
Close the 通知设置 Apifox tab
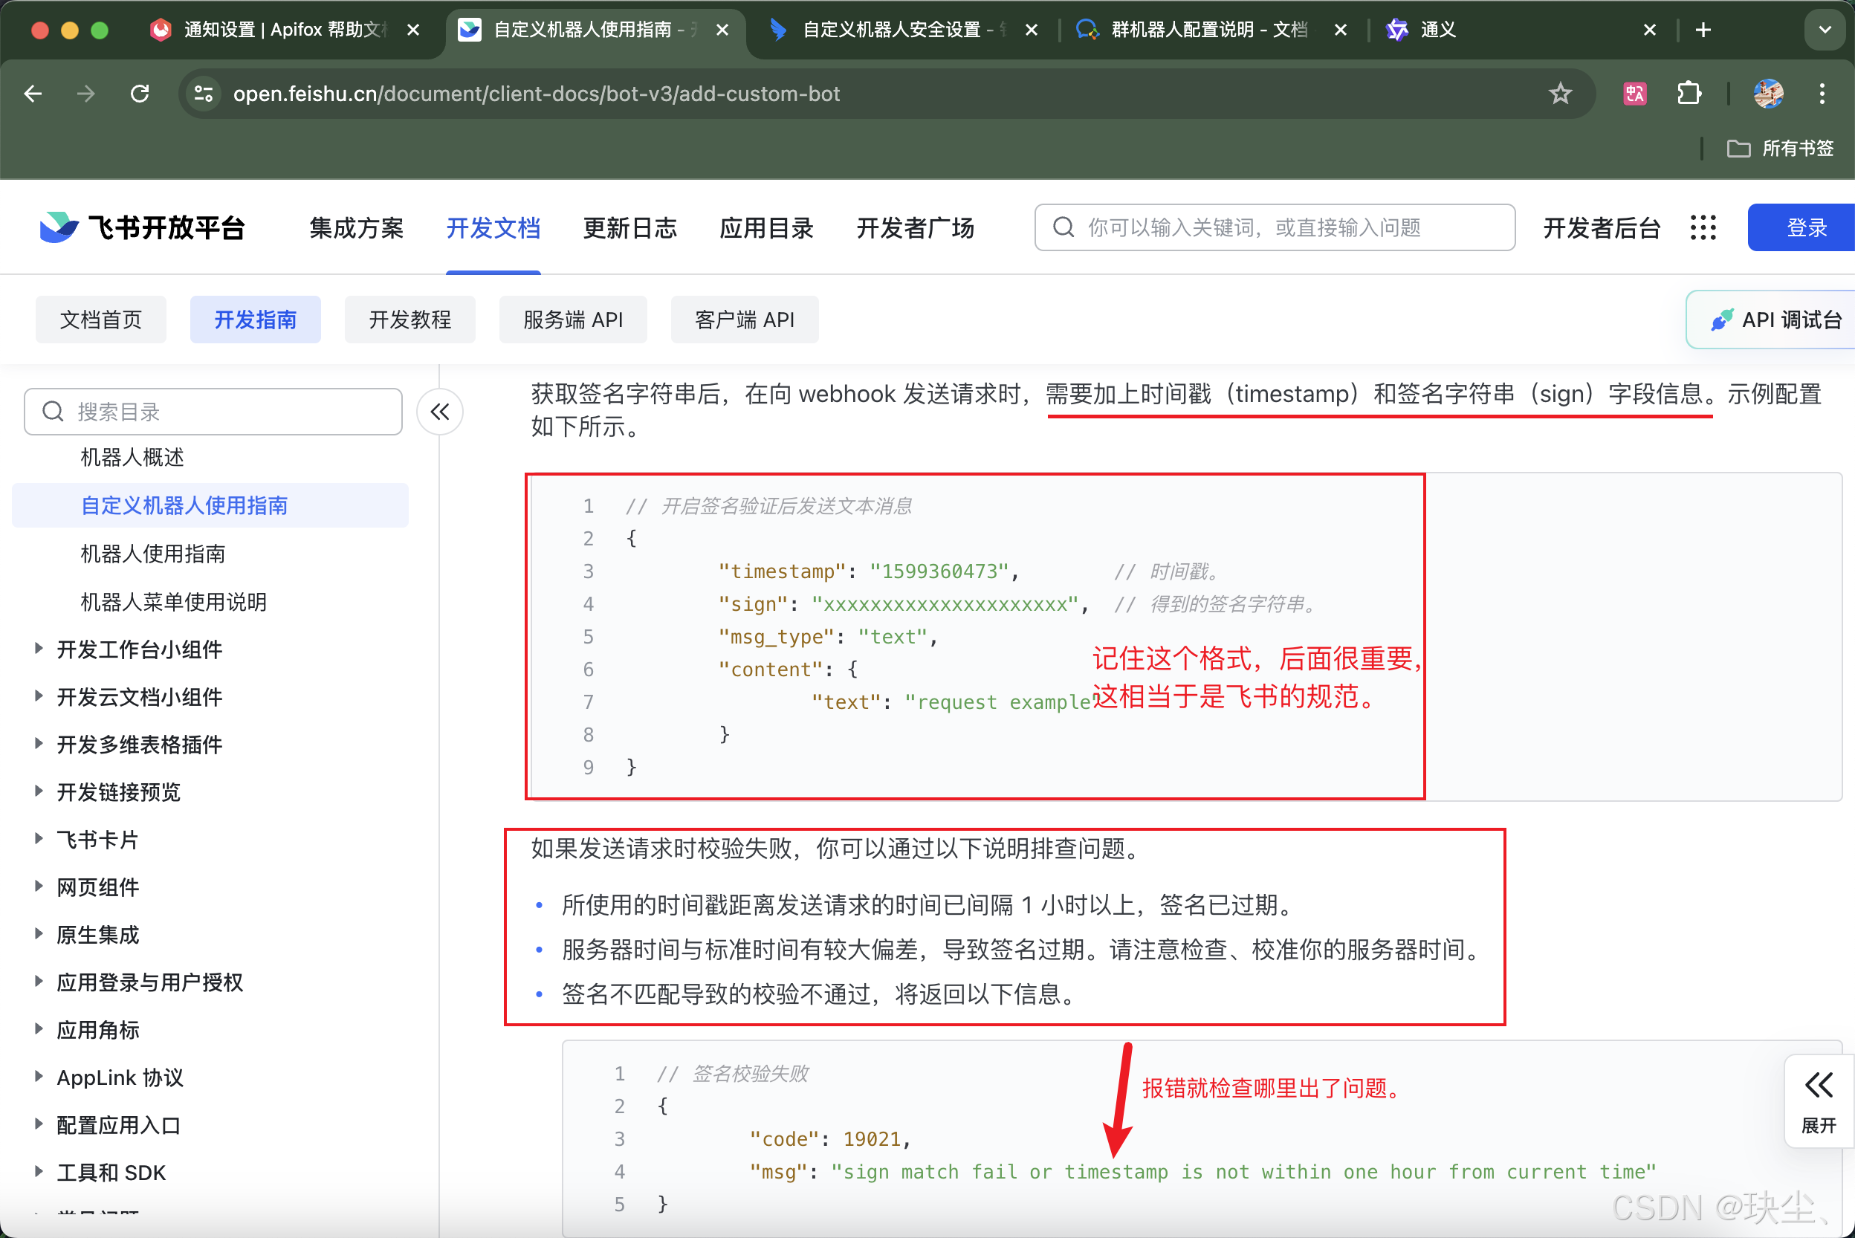click(x=413, y=30)
